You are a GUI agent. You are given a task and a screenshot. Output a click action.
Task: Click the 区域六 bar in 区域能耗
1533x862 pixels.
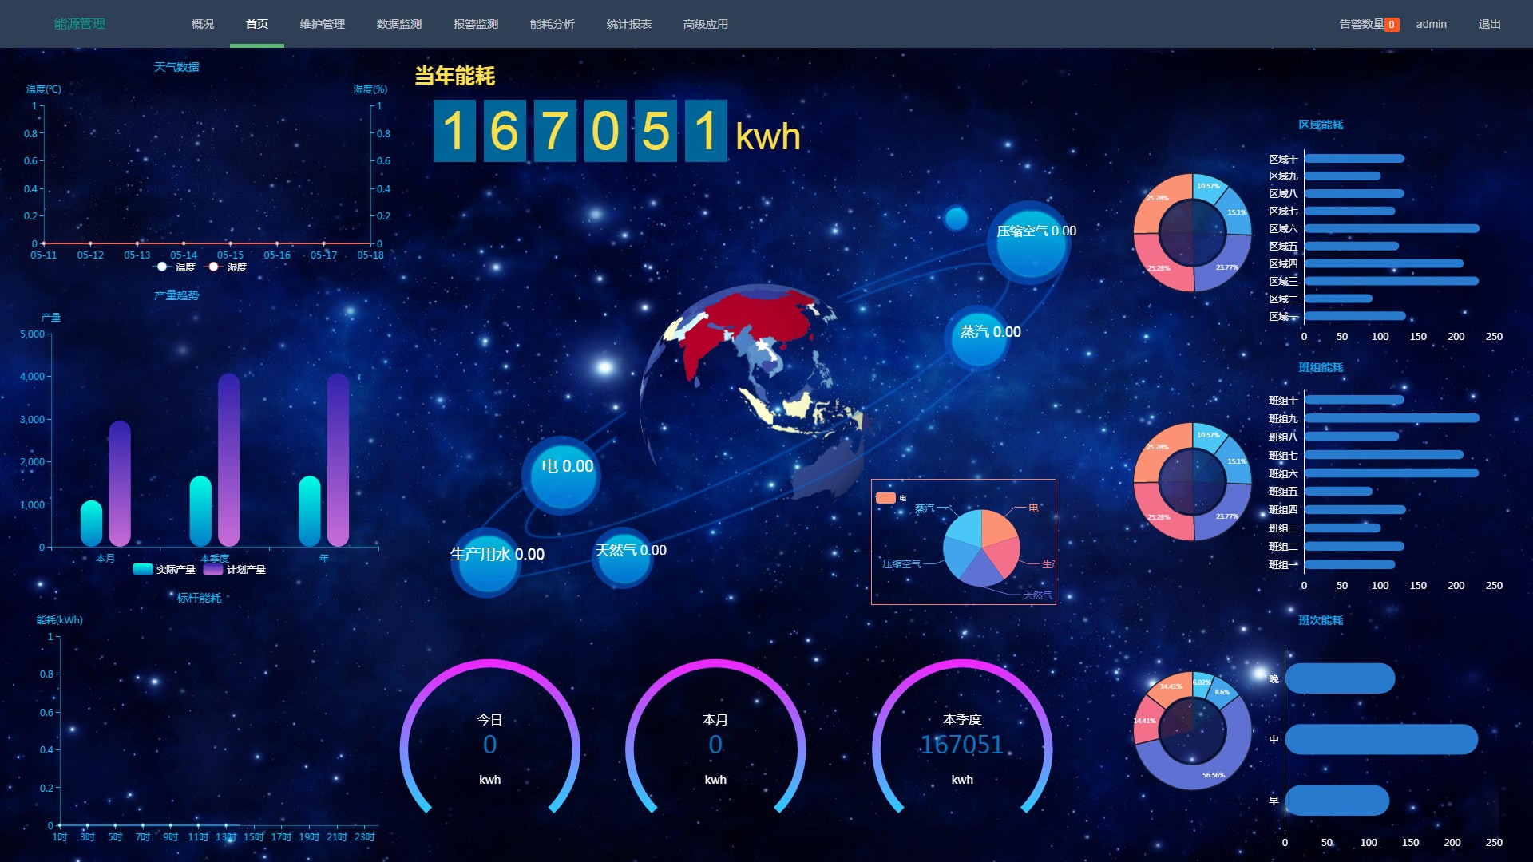1391,228
